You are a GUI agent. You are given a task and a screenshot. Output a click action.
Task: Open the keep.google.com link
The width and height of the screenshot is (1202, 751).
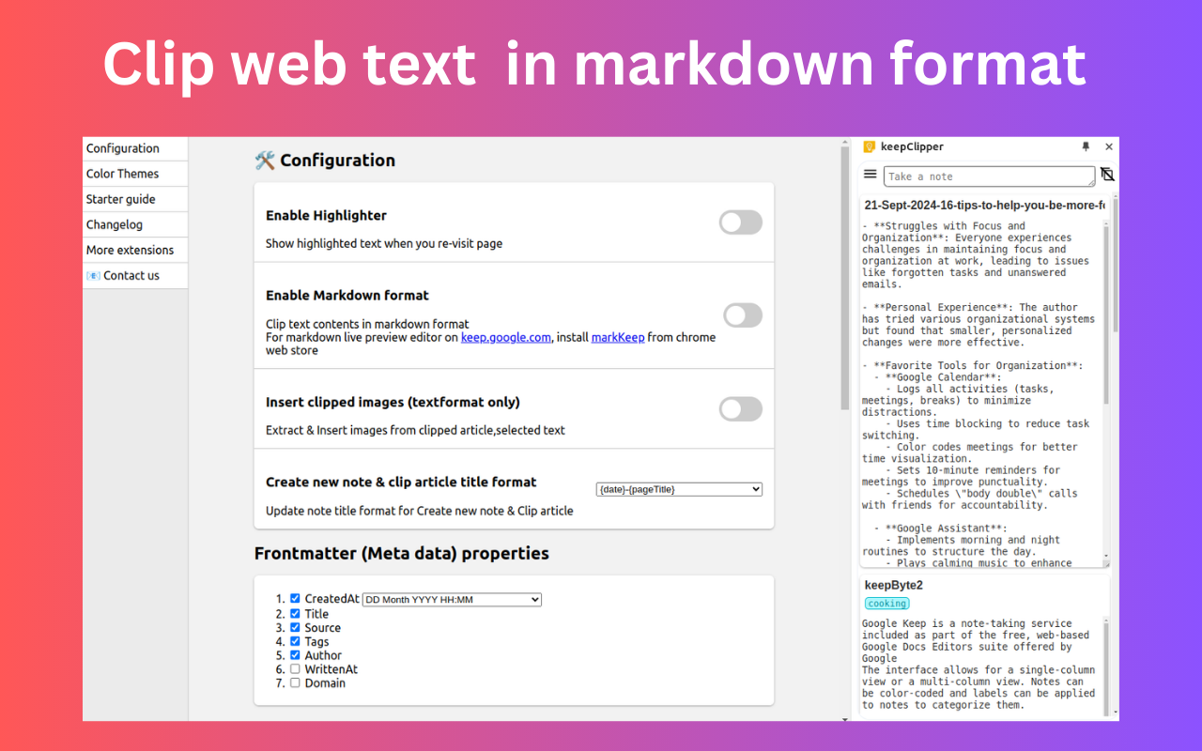pos(505,337)
